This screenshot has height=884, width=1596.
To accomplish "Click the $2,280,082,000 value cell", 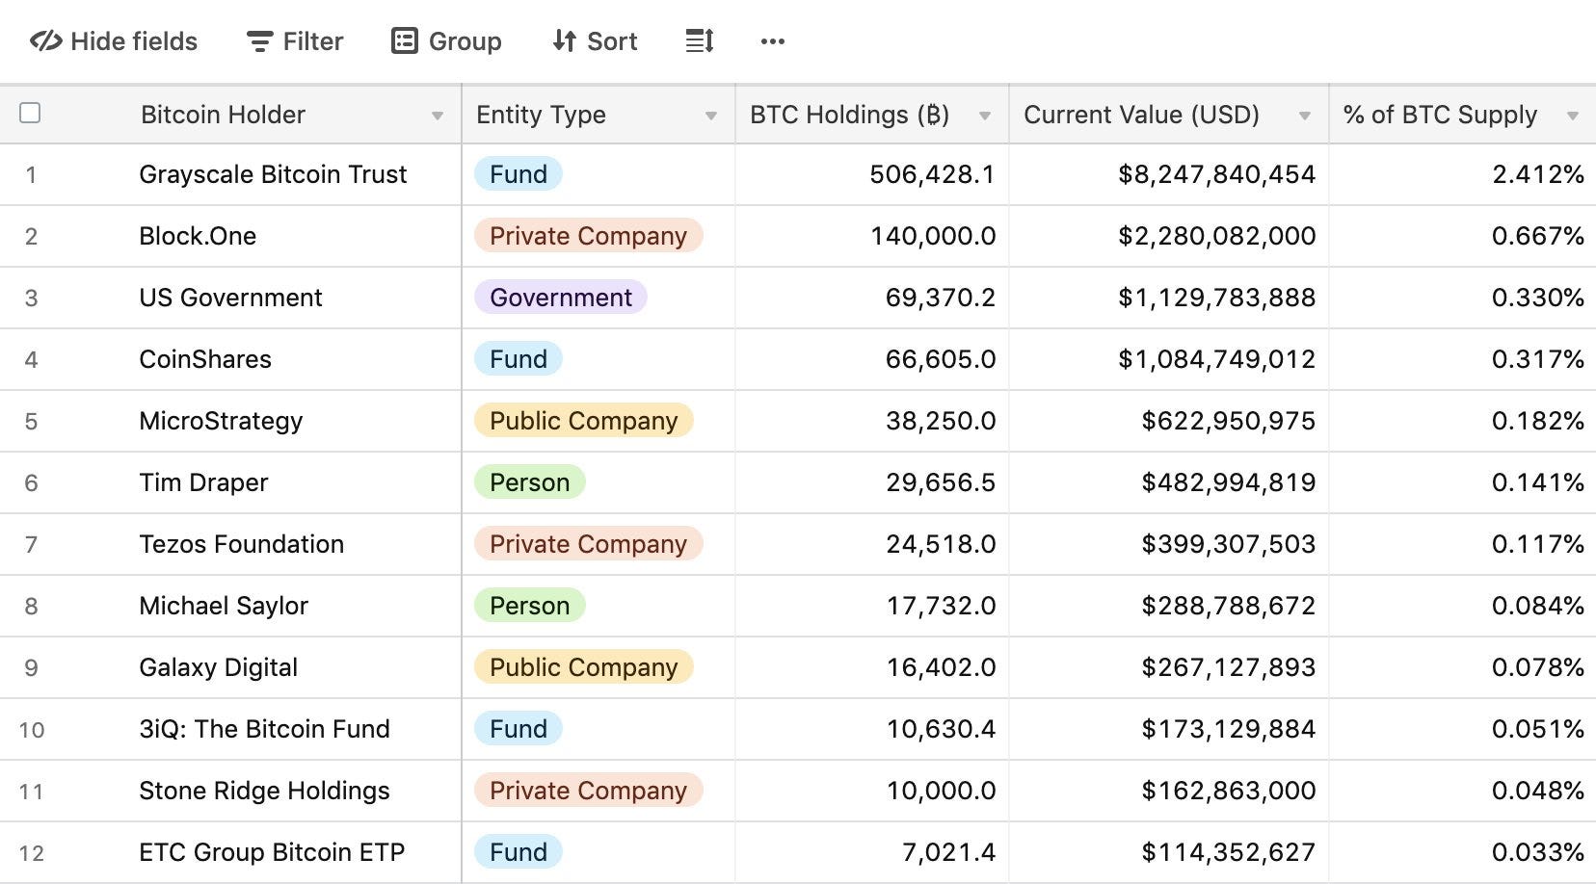I will tap(1169, 236).
